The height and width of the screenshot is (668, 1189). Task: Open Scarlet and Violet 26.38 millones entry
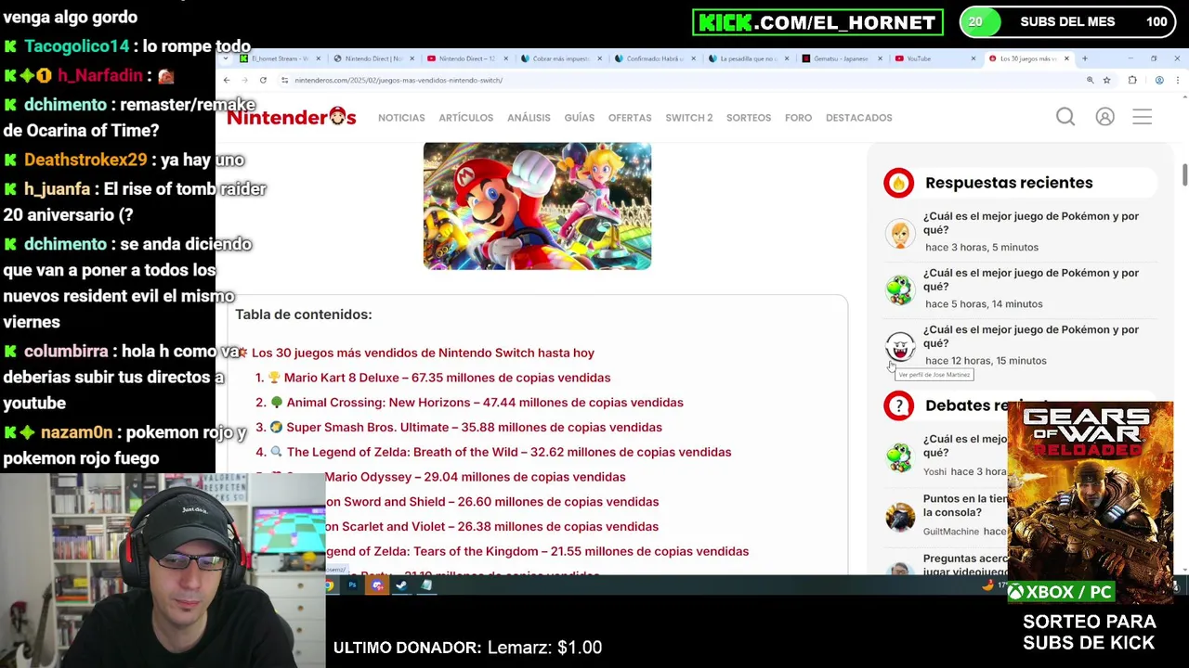(492, 527)
